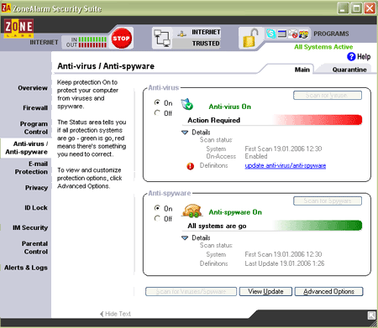378x328 pixels.
Task: Click the PROGRAMS label
Action: pos(331,34)
